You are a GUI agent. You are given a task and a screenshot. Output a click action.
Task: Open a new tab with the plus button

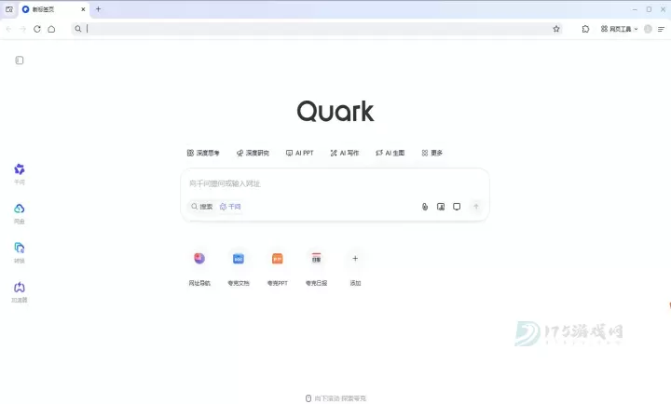[x=98, y=9]
